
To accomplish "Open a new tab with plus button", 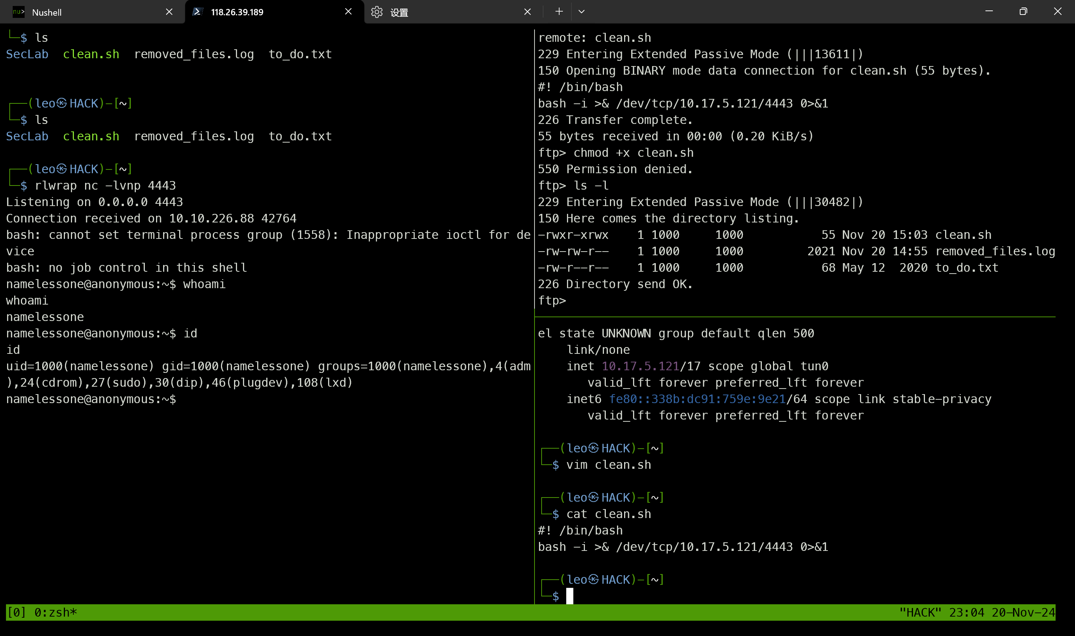I will pyautogui.click(x=559, y=12).
